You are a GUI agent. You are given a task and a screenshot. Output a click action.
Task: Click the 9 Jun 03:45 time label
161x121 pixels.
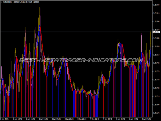click(108, 118)
